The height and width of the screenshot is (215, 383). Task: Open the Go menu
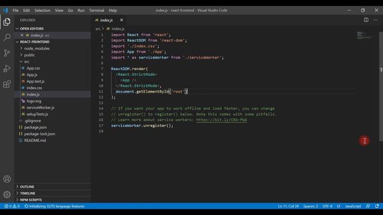(71, 10)
